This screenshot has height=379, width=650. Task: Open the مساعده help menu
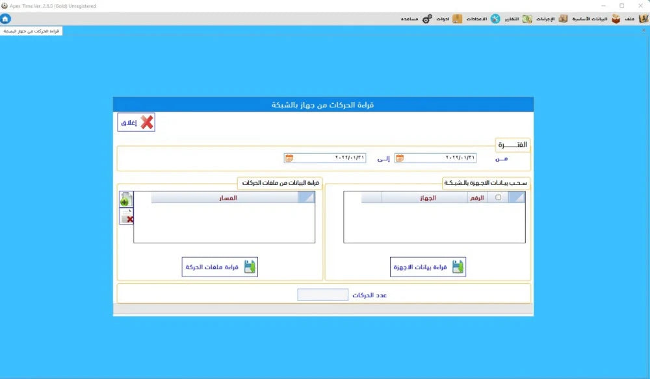point(409,19)
